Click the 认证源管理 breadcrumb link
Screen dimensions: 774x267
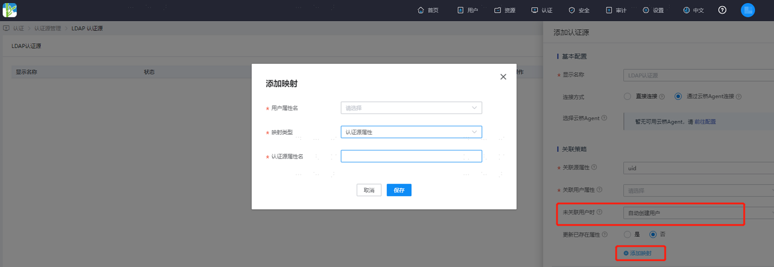pos(48,28)
